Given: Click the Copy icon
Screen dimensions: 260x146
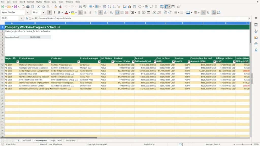Looking at the screenshot, I should coord(43,7).
